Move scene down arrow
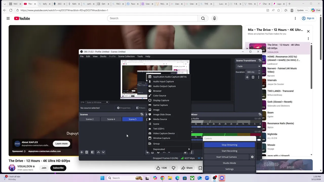324x182 pixels. 103,152
